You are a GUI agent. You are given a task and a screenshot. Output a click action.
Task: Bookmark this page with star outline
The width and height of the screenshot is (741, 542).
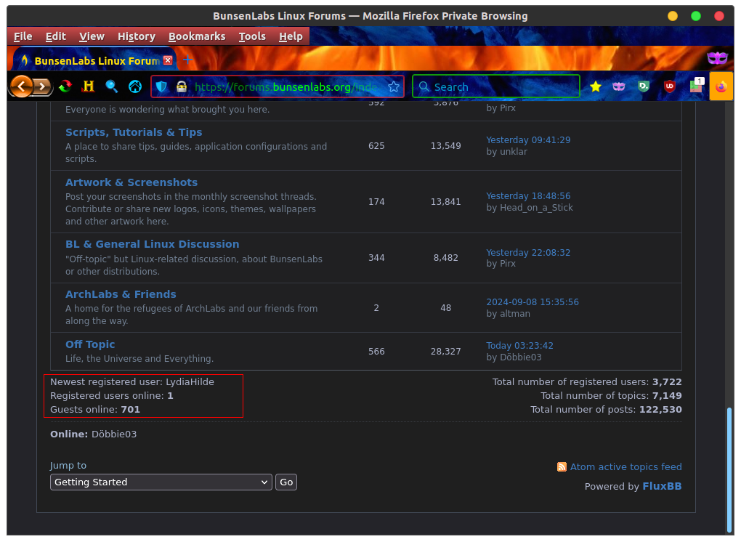393,87
